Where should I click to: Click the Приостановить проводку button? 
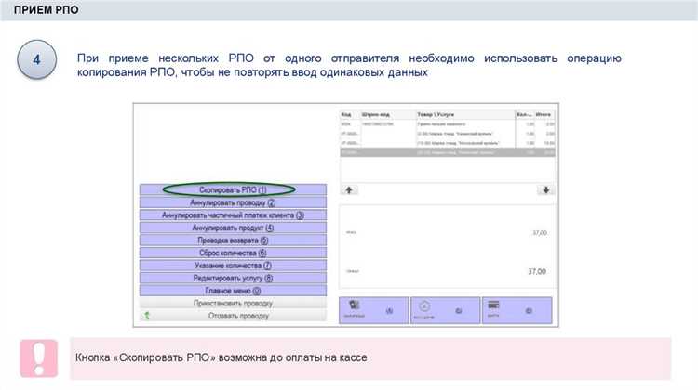(233, 304)
